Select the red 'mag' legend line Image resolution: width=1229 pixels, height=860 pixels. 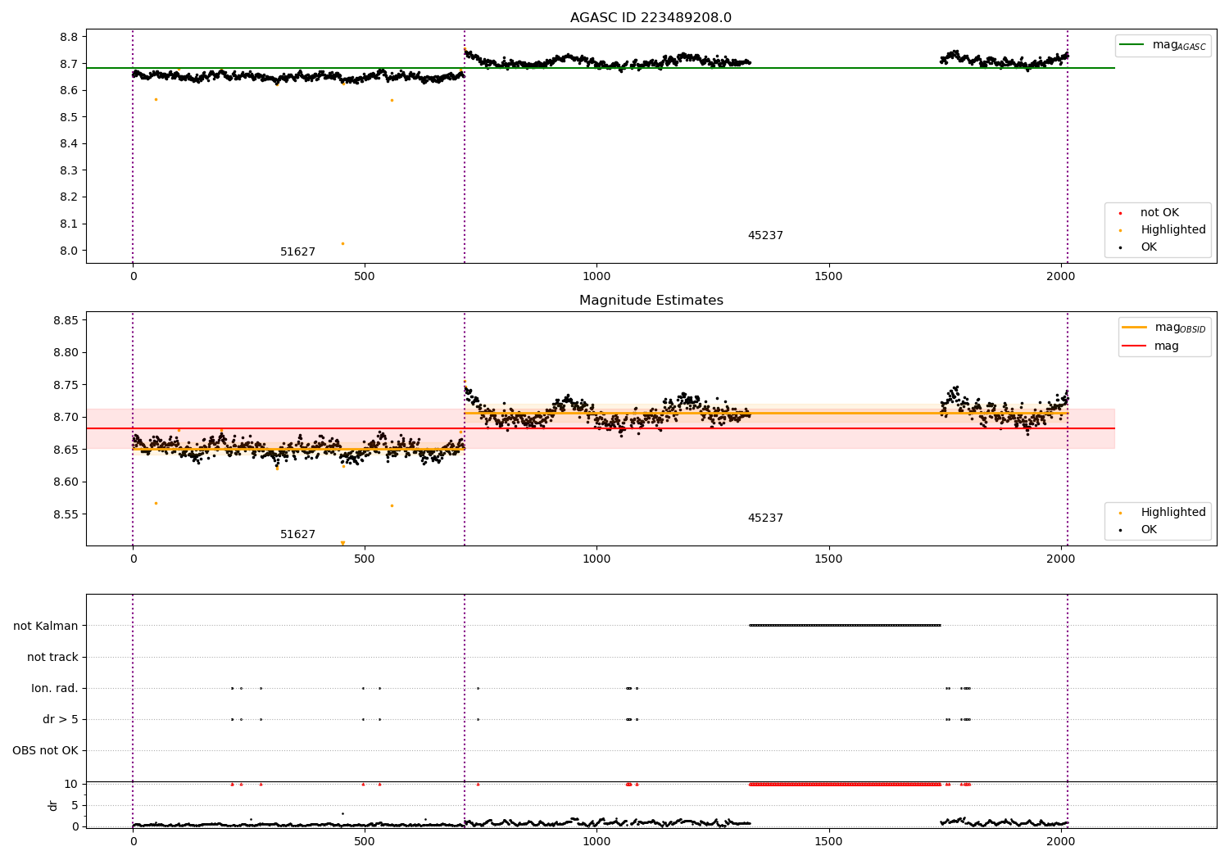tap(1135, 346)
